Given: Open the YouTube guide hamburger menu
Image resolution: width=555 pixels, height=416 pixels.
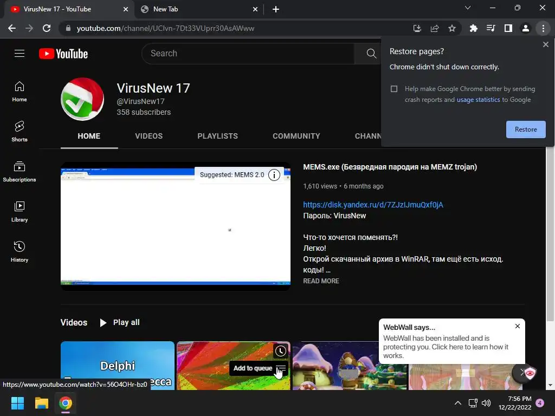Looking at the screenshot, I should click(20, 54).
